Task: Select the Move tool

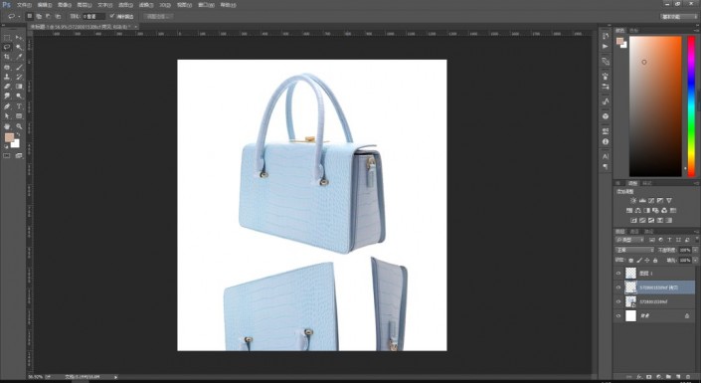Action: click(x=19, y=38)
